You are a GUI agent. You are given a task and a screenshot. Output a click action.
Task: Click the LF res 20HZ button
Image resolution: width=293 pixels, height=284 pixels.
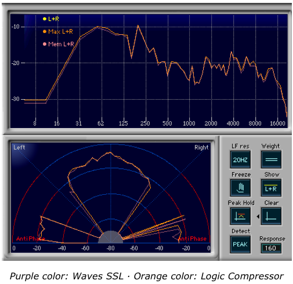240,159
